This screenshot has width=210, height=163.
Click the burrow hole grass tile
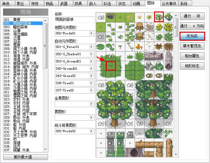111,18
